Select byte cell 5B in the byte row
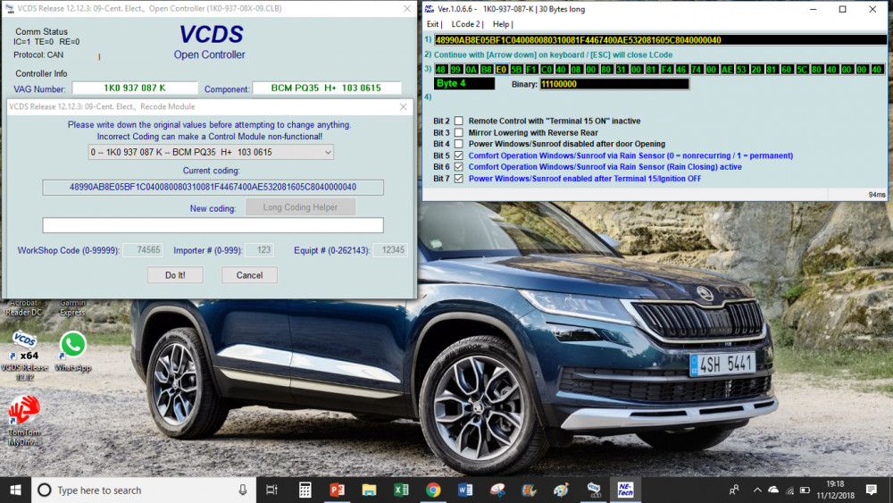893x503 pixels. coord(516,70)
